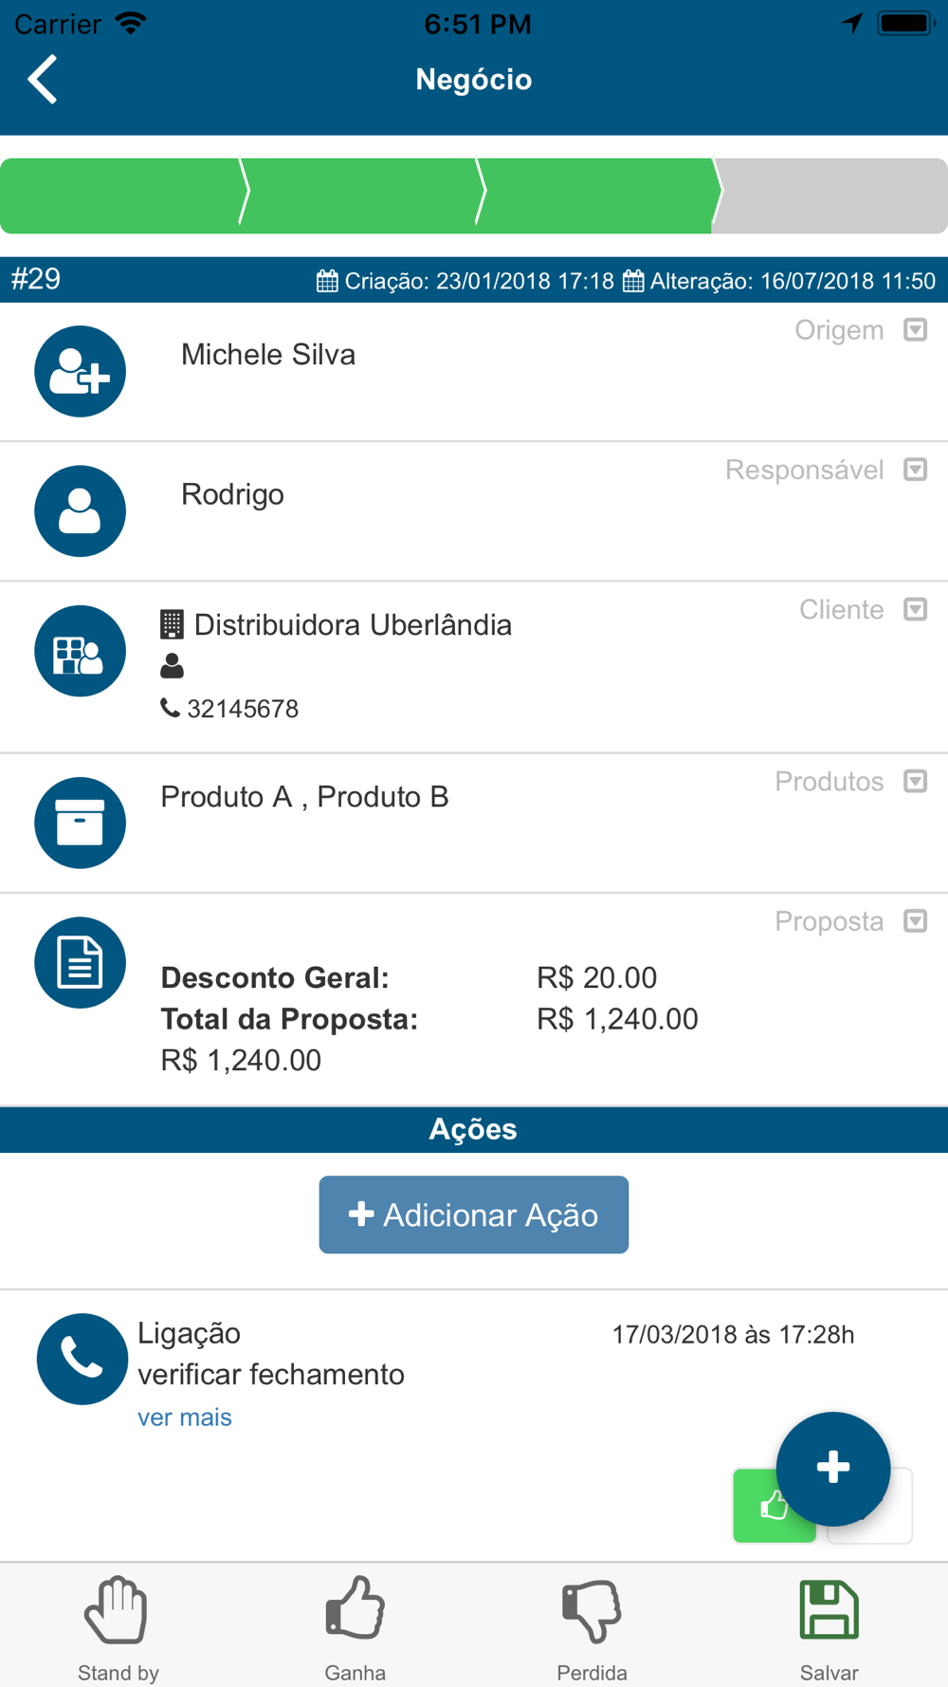Tap the Responsável user icon
This screenshot has width=948, height=1687.
80,510
